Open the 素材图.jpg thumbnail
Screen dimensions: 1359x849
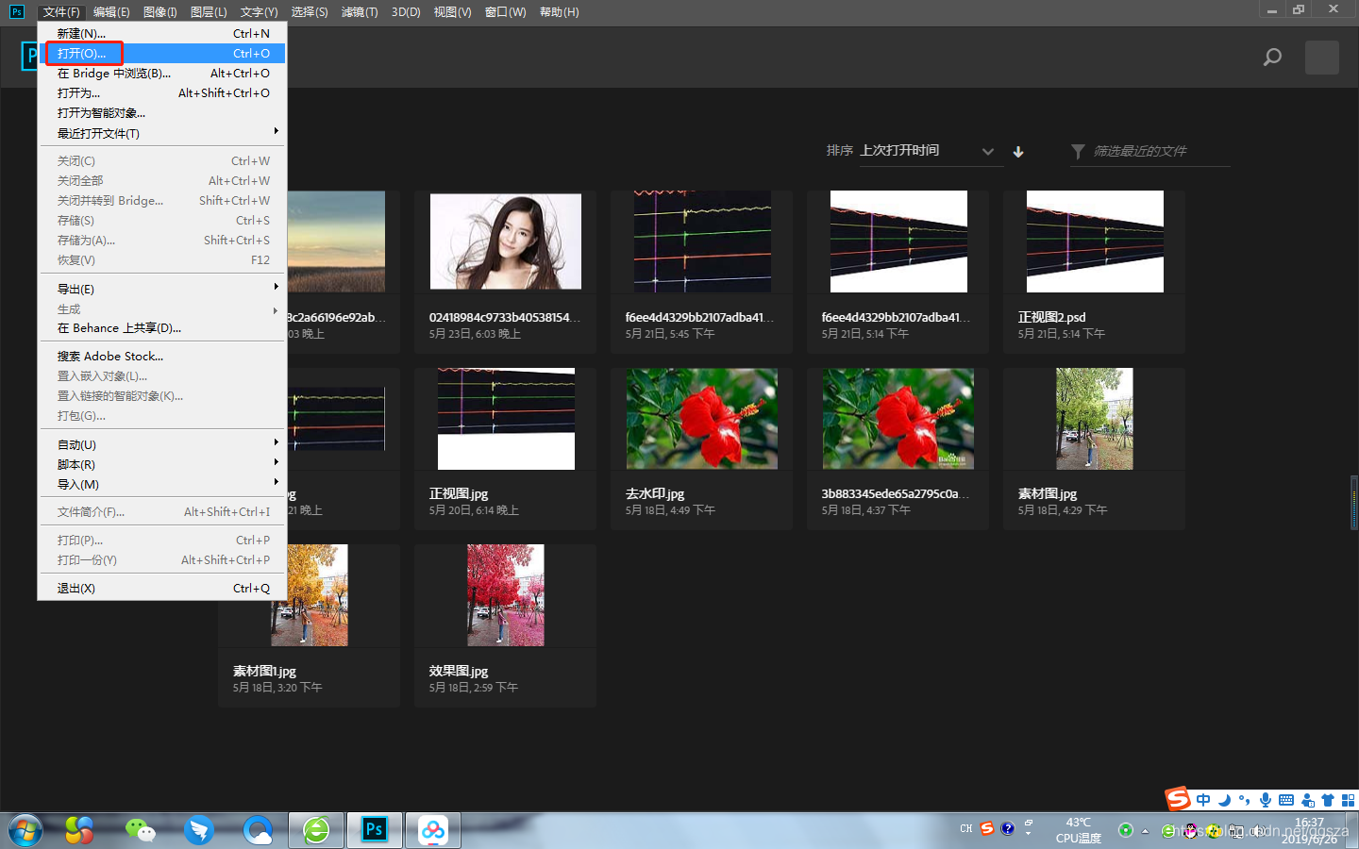pyautogui.click(x=1095, y=419)
